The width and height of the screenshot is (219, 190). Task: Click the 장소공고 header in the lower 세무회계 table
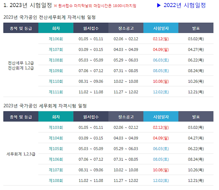(126, 117)
